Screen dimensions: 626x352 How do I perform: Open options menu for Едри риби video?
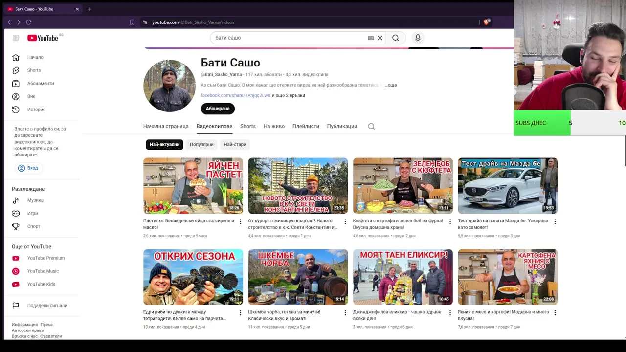point(240,313)
